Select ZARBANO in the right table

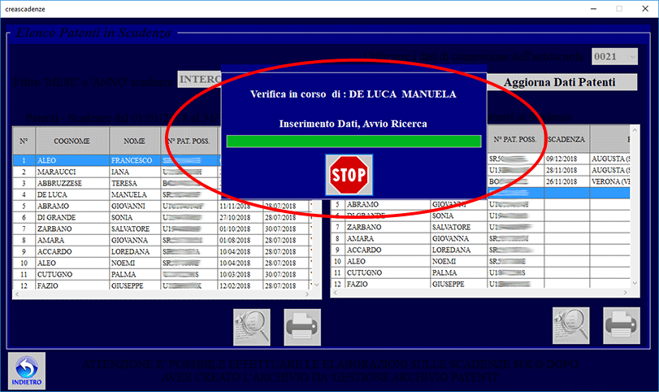(x=364, y=227)
